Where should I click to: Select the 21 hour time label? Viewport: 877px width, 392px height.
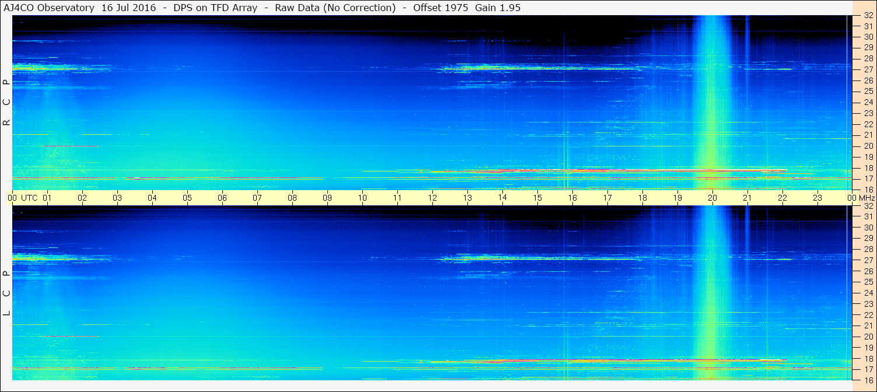pyautogui.click(x=747, y=198)
